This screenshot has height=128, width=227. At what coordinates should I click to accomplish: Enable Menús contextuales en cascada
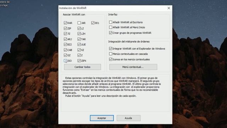(x=111, y=54)
